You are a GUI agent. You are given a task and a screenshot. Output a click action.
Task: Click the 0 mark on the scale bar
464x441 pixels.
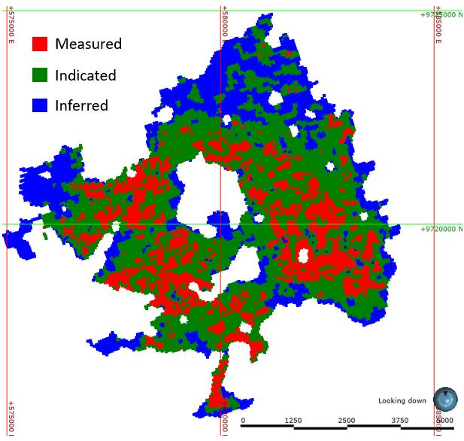(x=242, y=420)
